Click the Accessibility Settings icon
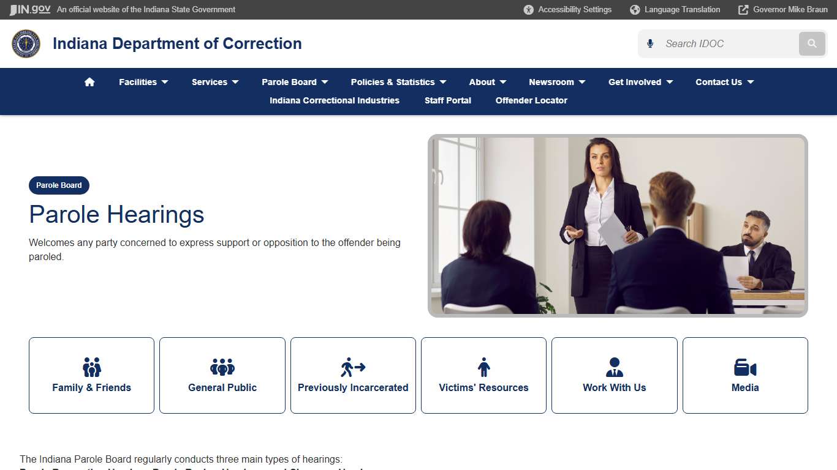This screenshot has width=837, height=470. (527, 9)
